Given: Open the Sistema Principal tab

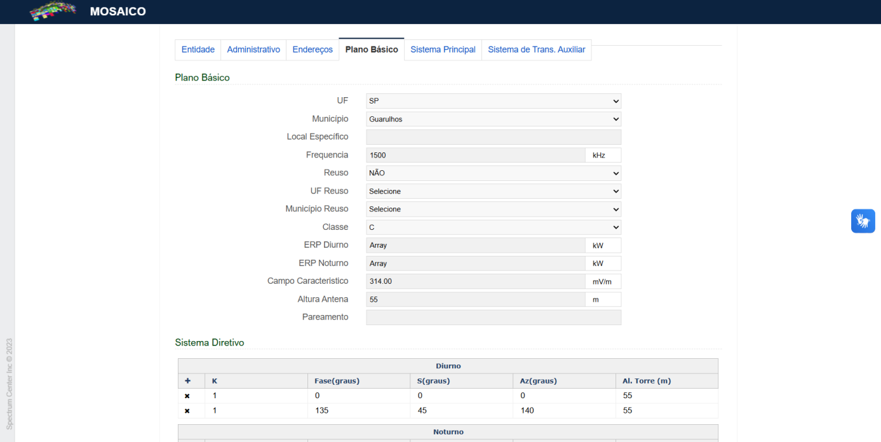Looking at the screenshot, I should 443,50.
